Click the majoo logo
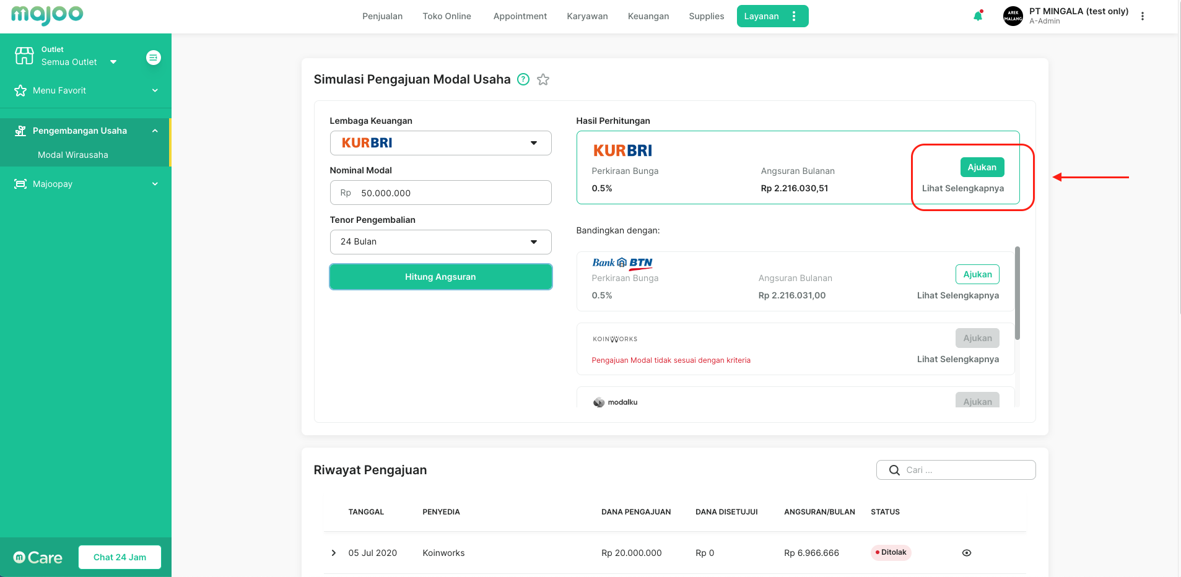The image size is (1181, 577). [x=47, y=15]
